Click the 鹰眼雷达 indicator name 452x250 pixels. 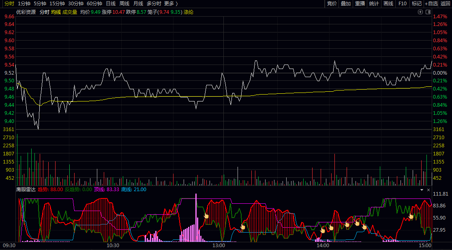click(x=26, y=190)
